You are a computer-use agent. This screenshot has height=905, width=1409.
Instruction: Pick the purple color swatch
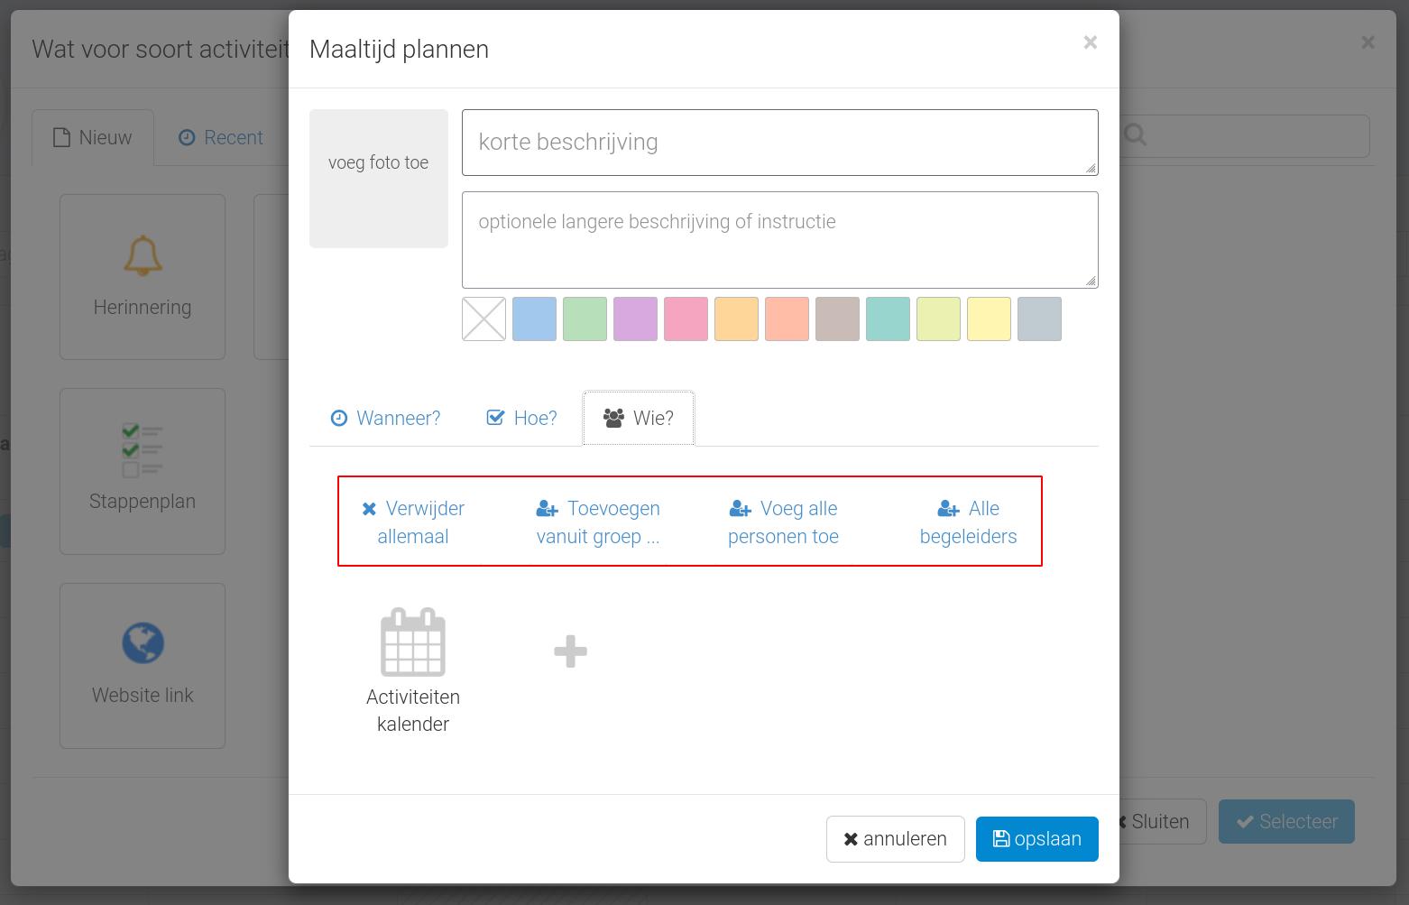(x=635, y=319)
